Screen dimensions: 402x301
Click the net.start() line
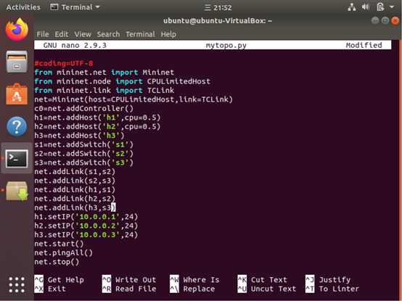point(59,244)
